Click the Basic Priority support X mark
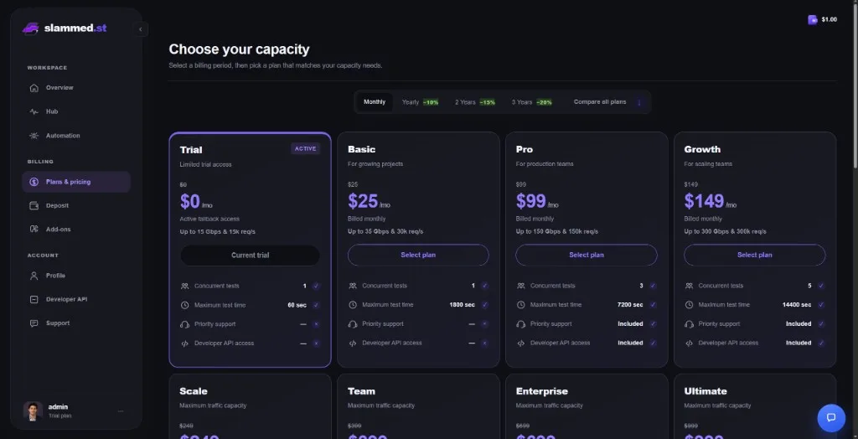 coord(484,324)
